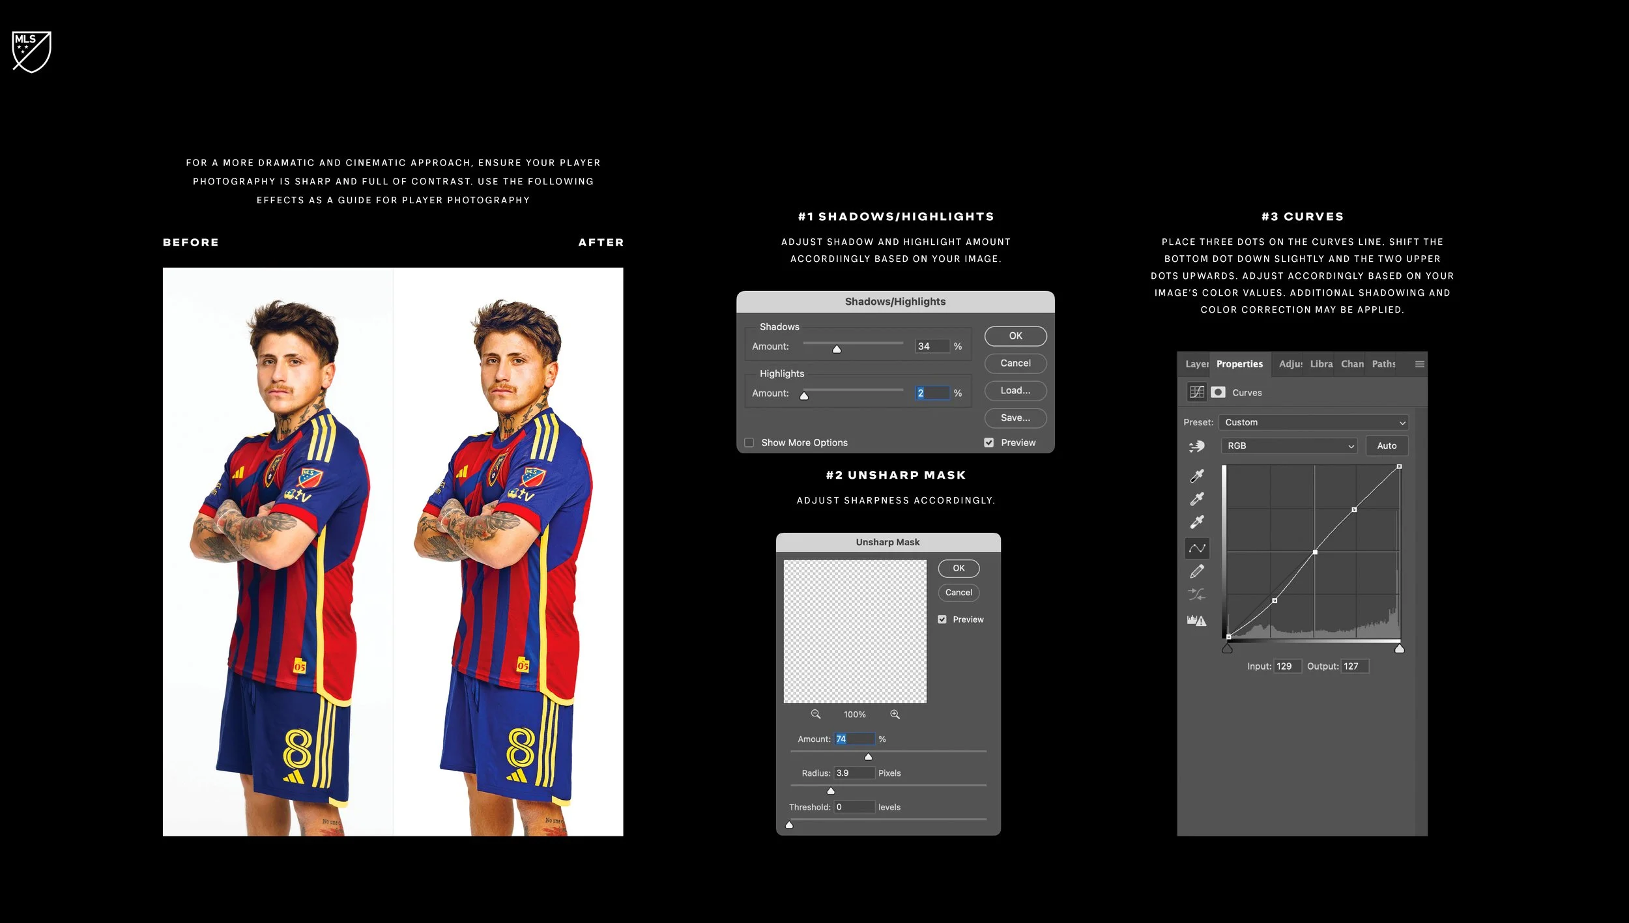Uncheck Preview in Unsharp Mask dialog
Screen dimensions: 1629x923
(942, 619)
